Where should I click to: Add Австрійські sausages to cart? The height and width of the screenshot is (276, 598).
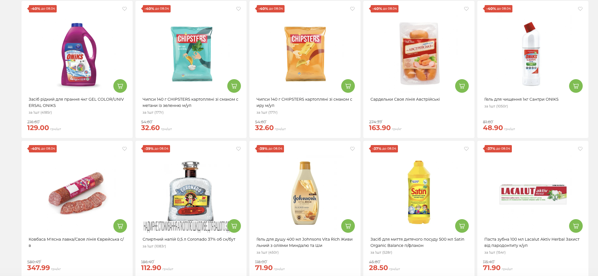click(x=462, y=86)
